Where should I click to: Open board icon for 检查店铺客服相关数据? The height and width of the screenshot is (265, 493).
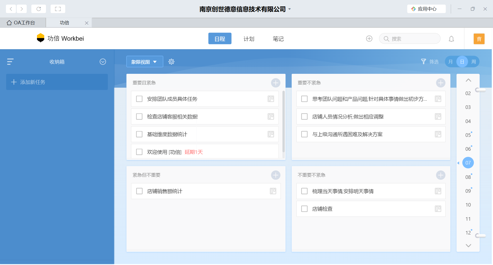pyautogui.click(x=271, y=117)
